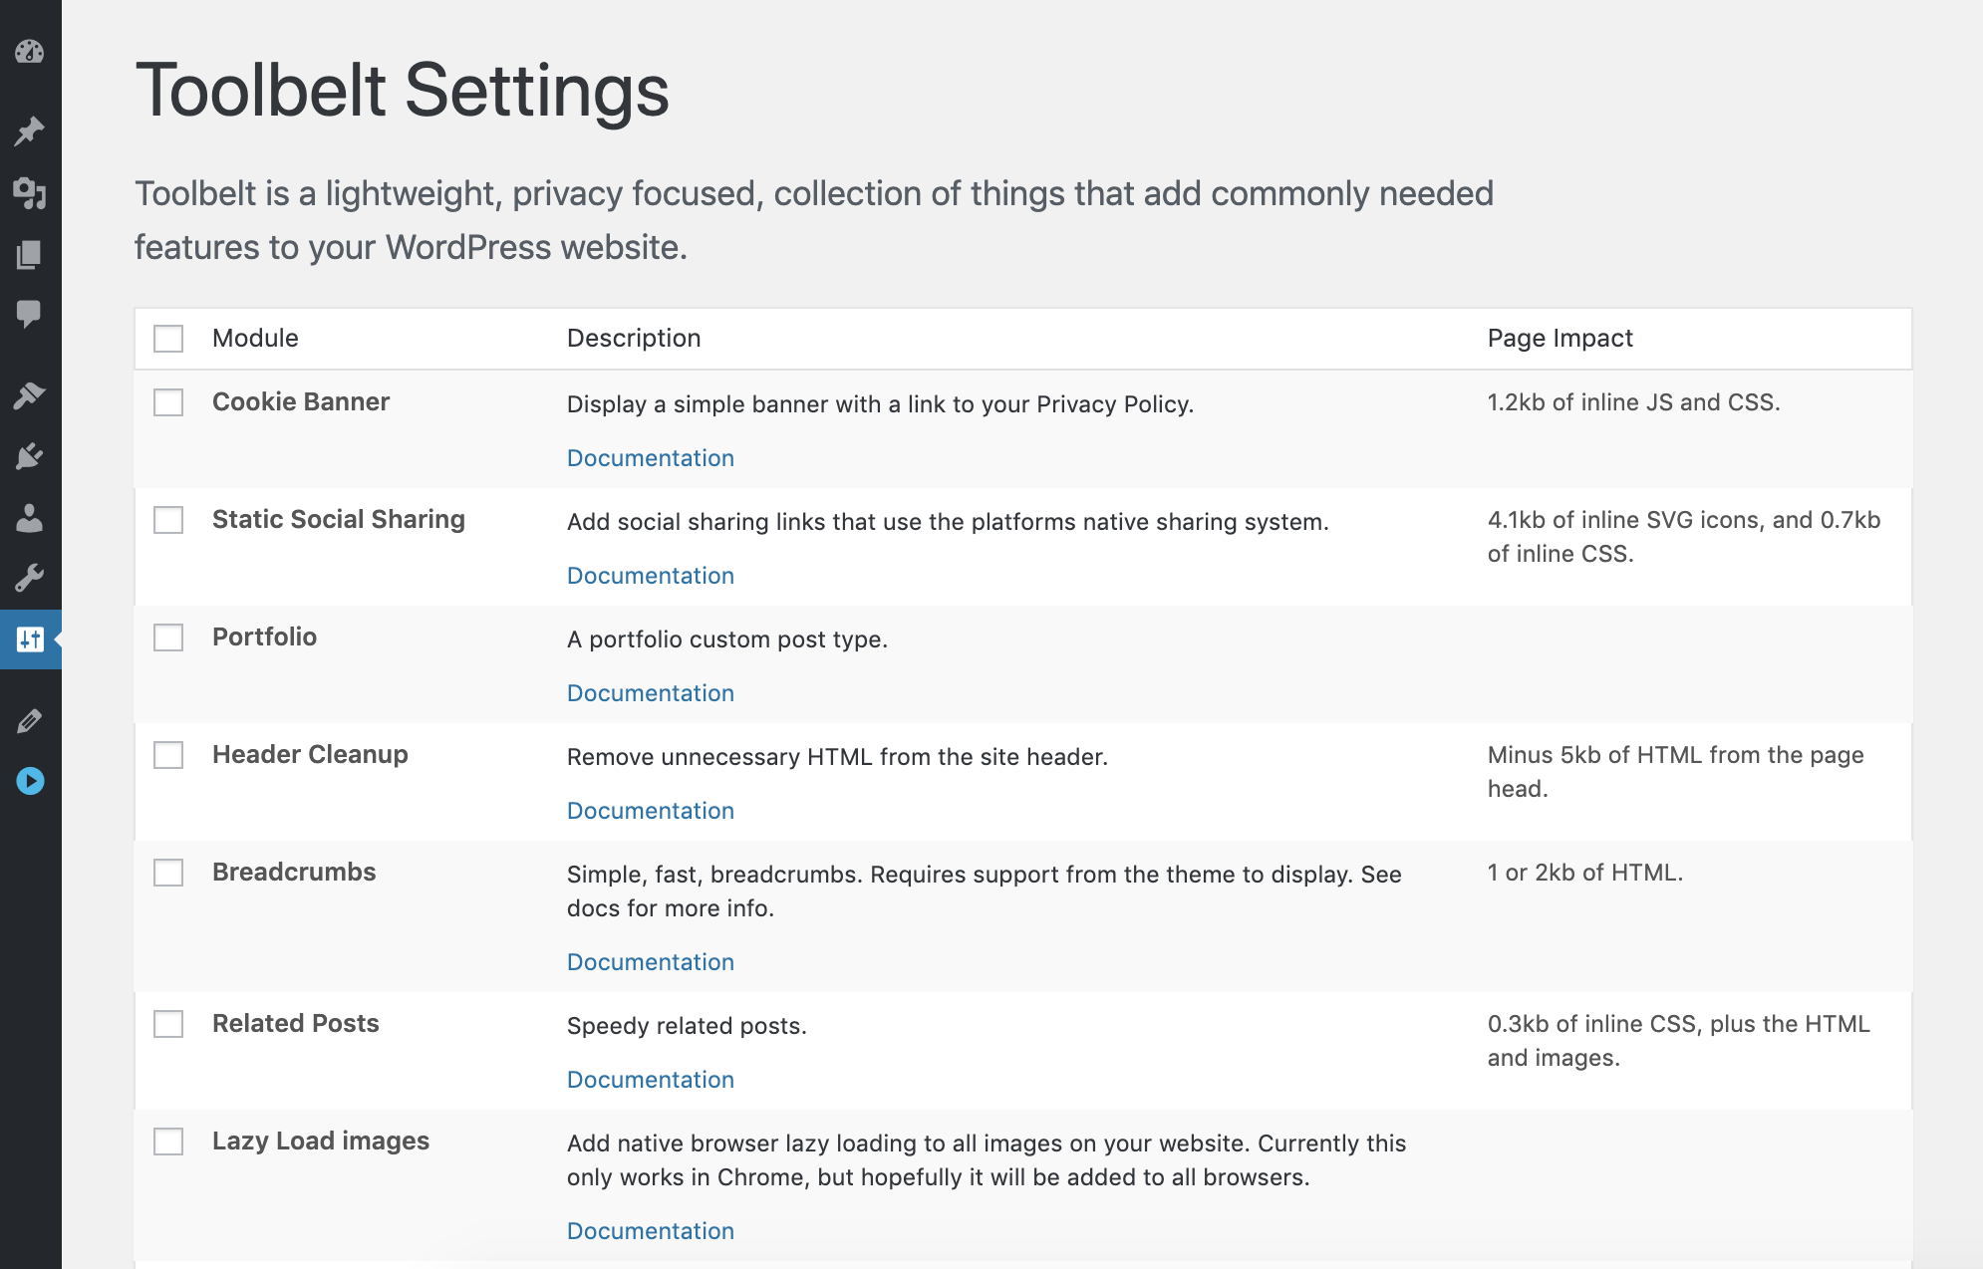Open Posts via the pushpin icon

point(30,131)
